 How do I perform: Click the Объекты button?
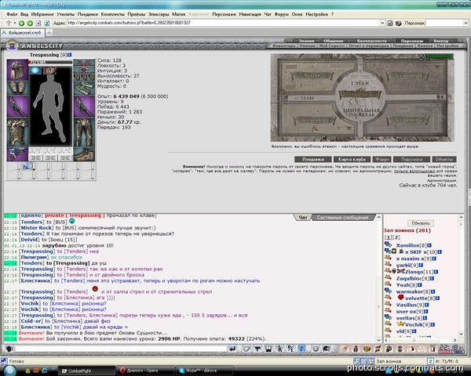click(x=444, y=159)
